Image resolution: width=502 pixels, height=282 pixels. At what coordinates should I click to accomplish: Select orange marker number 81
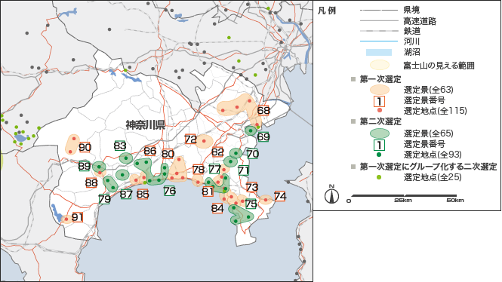tap(208, 192)
